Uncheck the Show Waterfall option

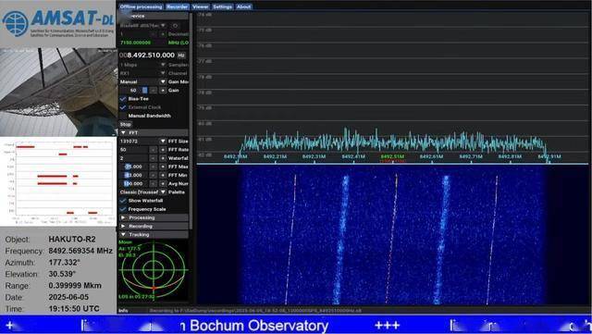(123, 201)
